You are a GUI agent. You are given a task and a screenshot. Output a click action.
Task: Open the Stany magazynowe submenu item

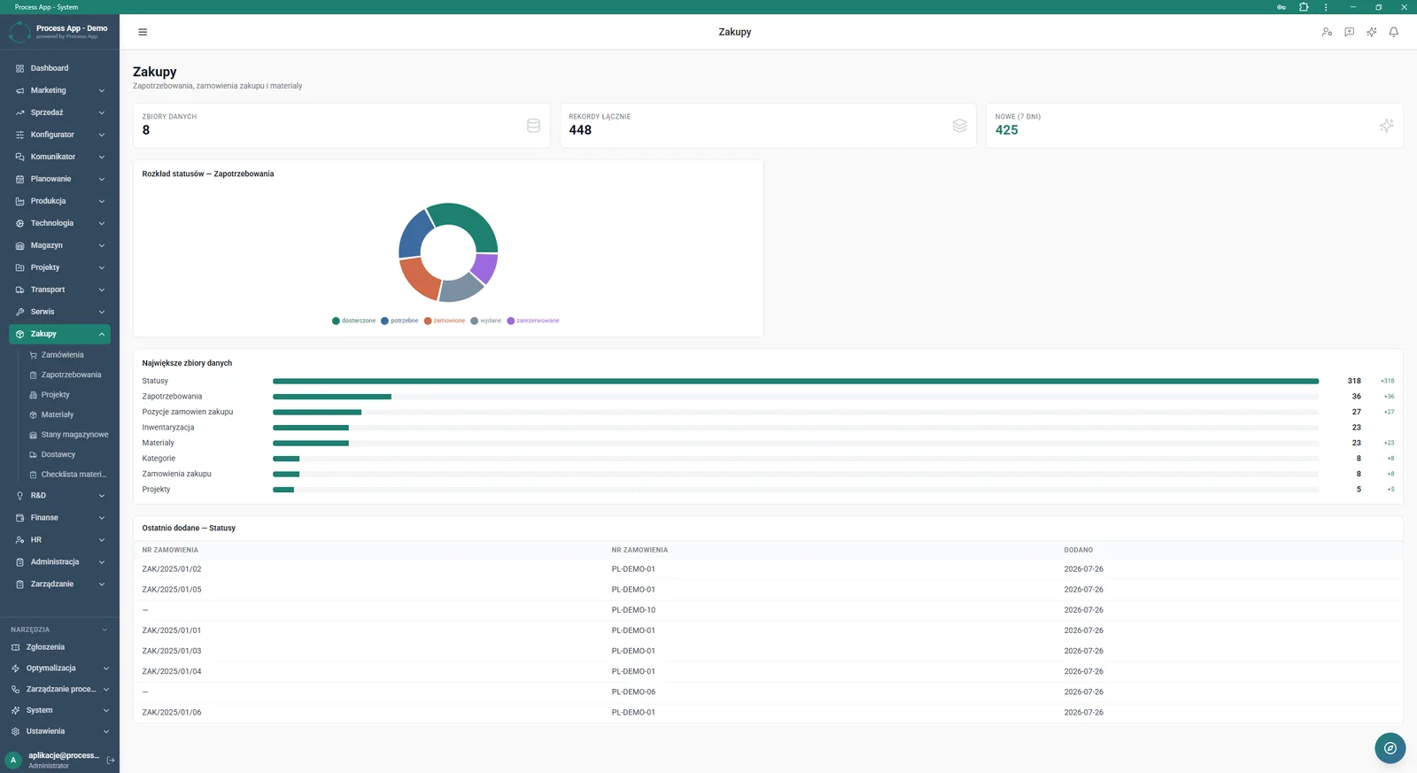tap(74, 435)
